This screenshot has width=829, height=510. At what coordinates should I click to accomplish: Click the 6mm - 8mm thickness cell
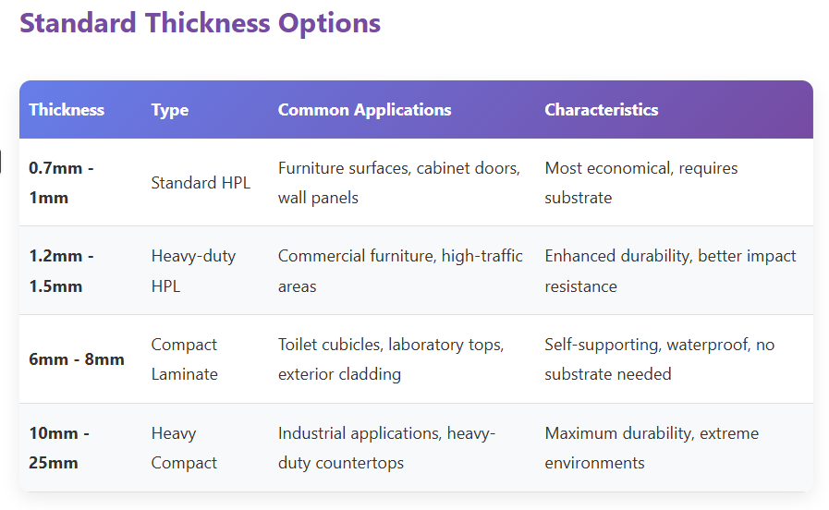tap(77, 359)
